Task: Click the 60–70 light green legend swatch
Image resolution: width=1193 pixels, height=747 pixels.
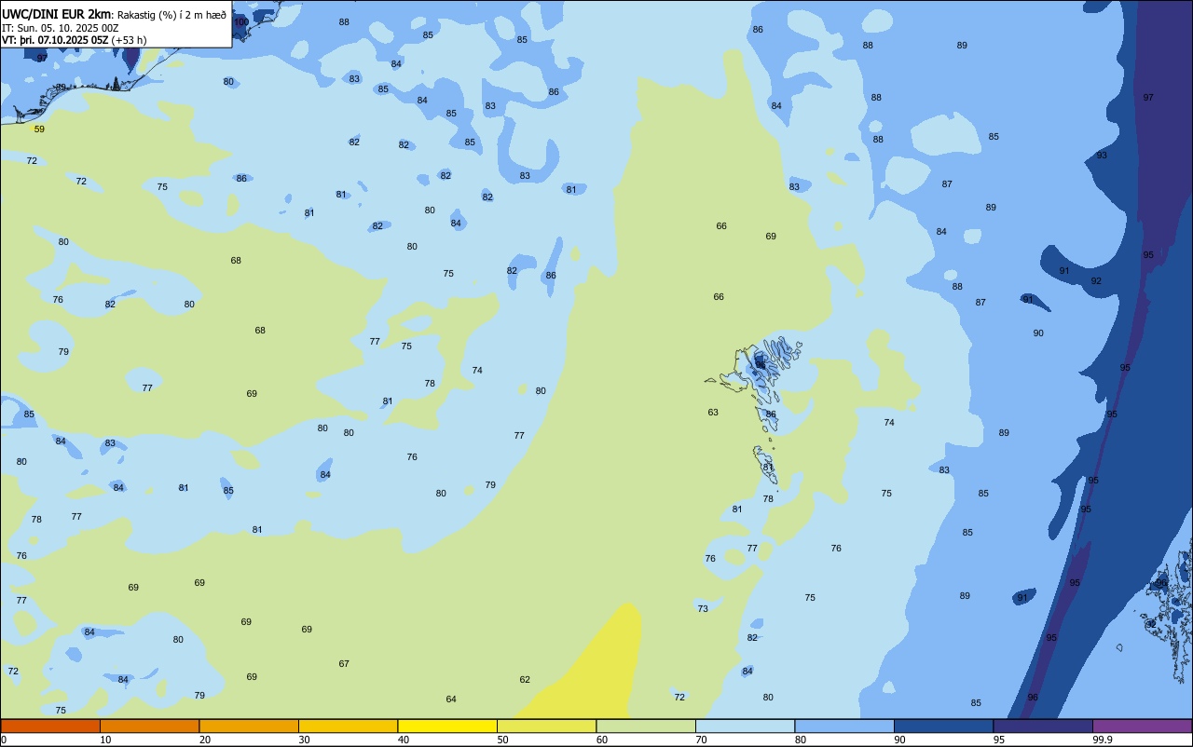Action: pos(646,726)
